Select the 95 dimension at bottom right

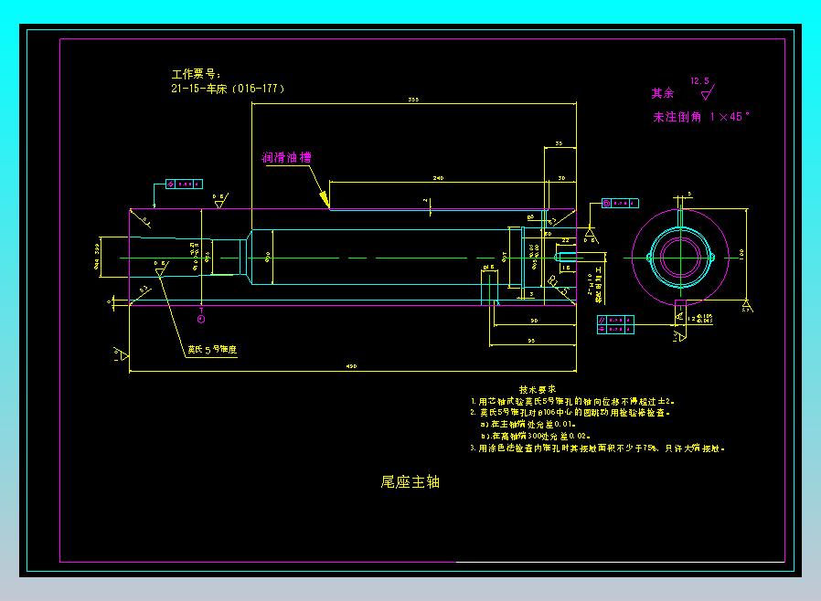tap(531, 341)
